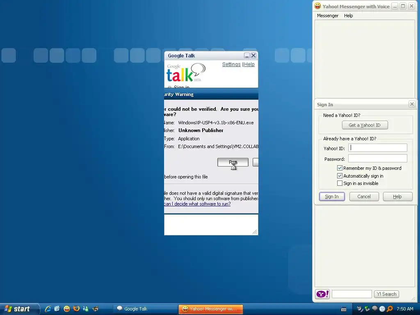Click the first system tray icon
Image resolution: width=420 pixels, height=315 pixels.
[x=360, y=309]
